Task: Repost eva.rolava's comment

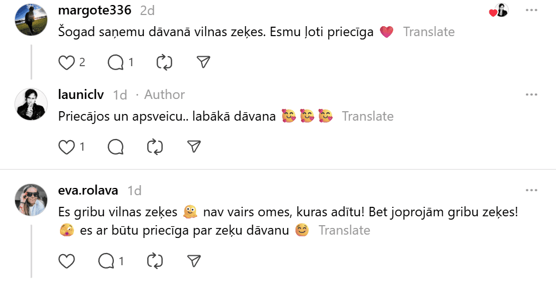Action: 154,260
